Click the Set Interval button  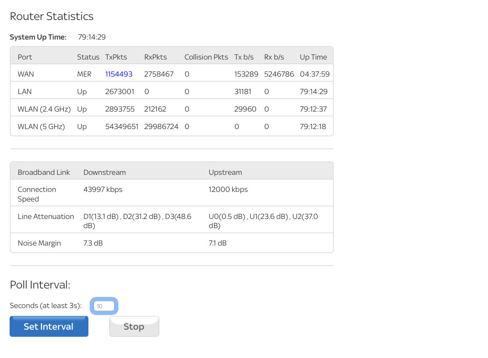[x=49, y=326]
